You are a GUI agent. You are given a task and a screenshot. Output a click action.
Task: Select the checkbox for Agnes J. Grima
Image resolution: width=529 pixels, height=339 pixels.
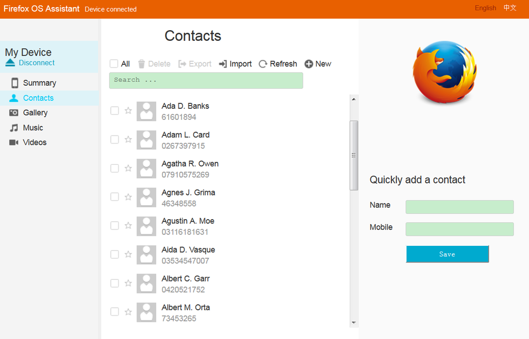[x=115, y=197]
